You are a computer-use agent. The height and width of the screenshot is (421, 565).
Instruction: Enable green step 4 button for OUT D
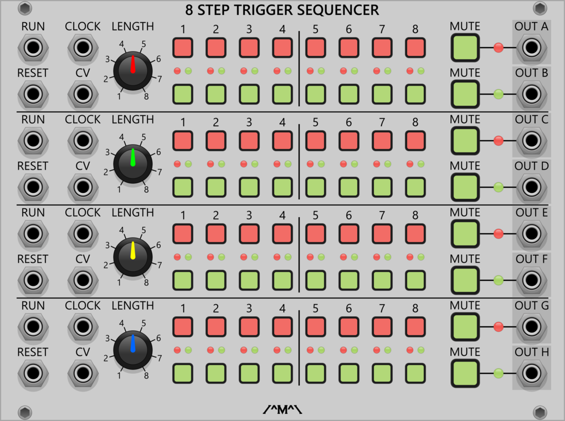282,187
